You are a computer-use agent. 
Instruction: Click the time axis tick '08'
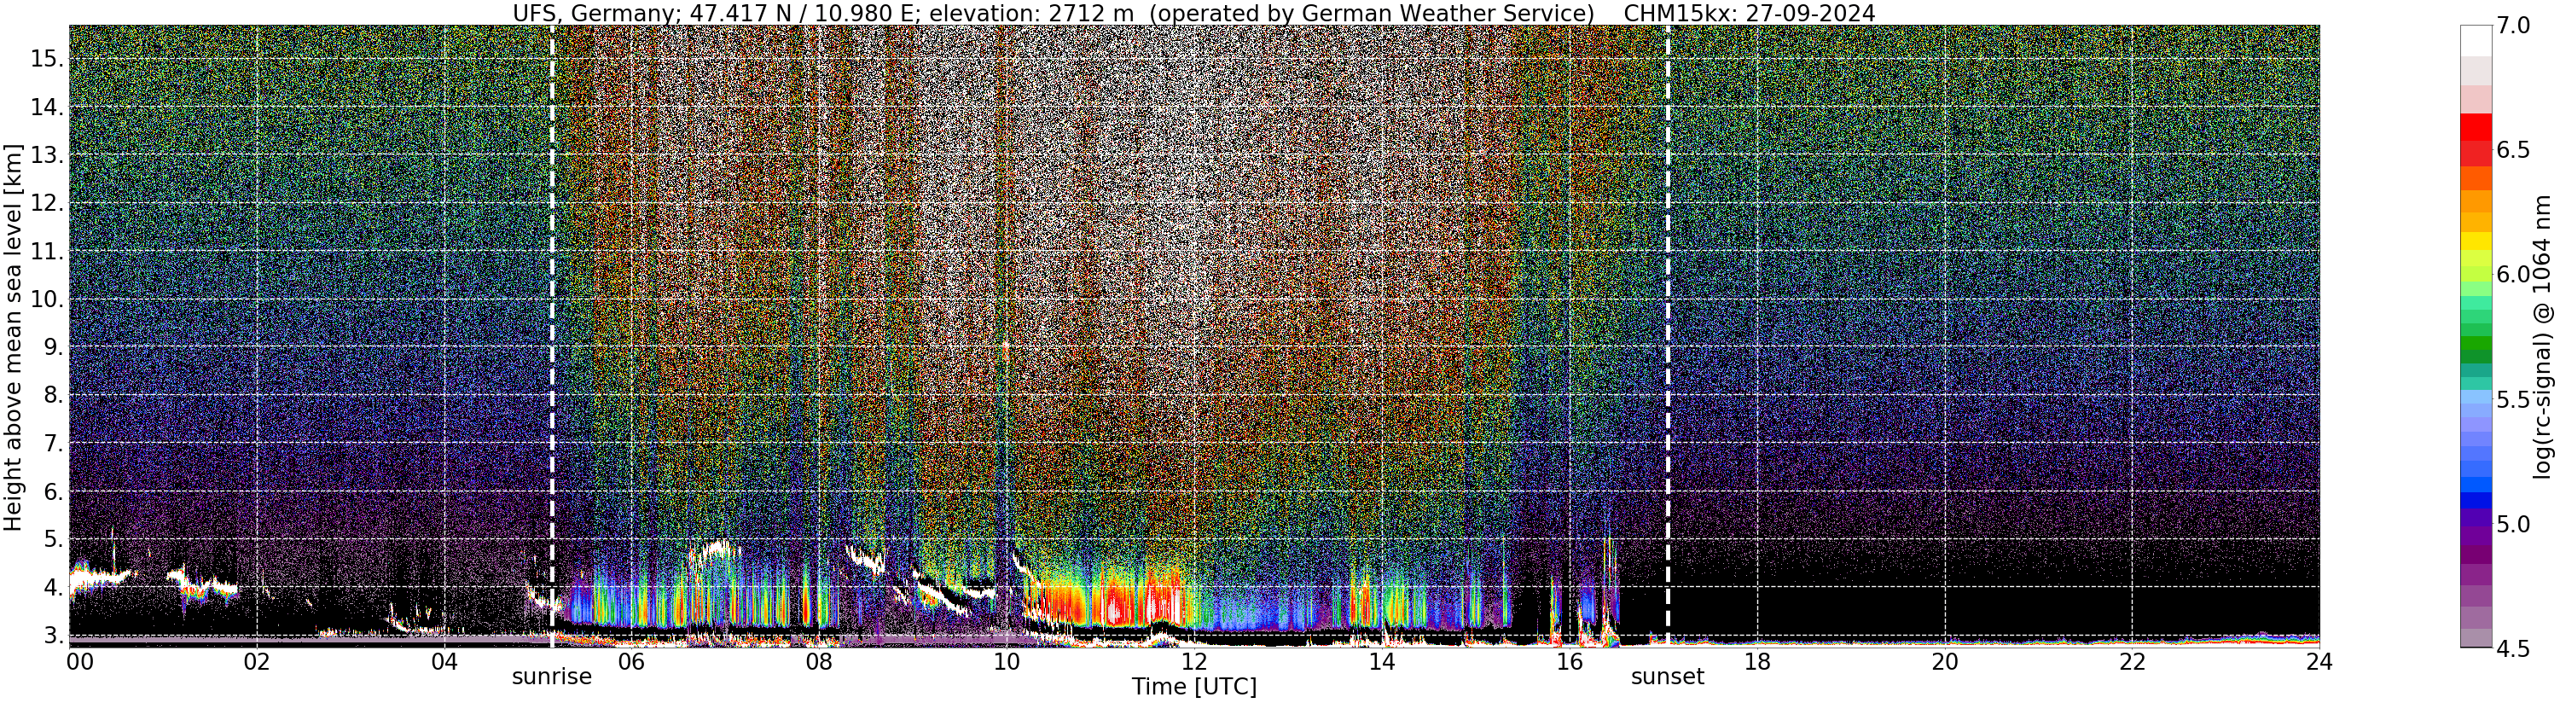[819, 662]
